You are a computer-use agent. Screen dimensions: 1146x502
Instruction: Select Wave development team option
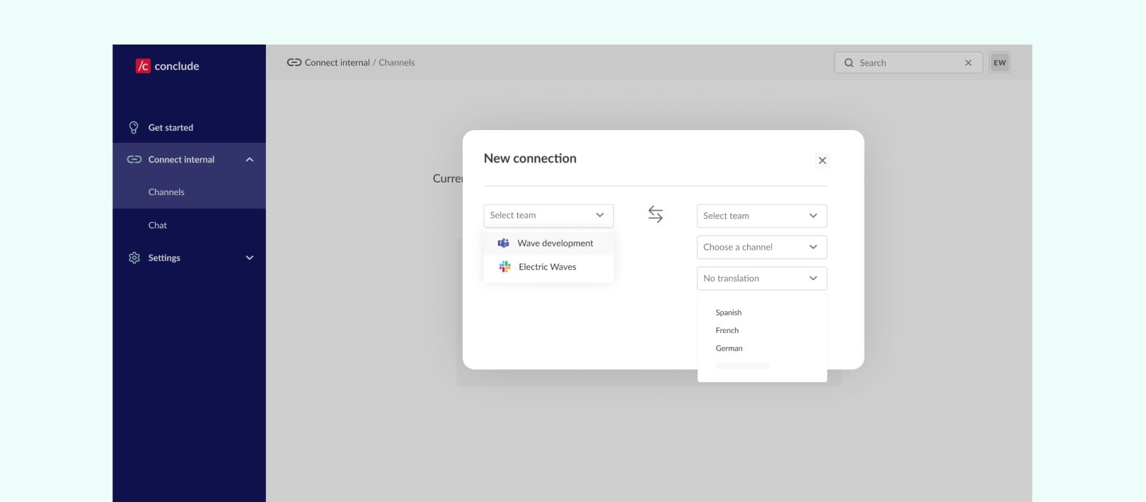[548, 243]
